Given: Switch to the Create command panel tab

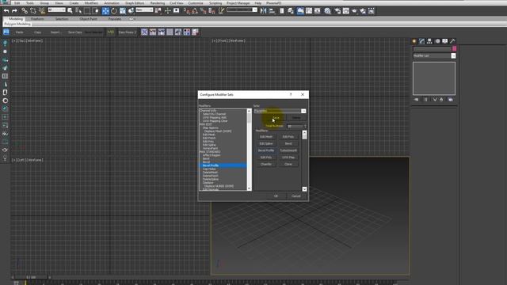Looking at the screenshot, I should 414,41.
